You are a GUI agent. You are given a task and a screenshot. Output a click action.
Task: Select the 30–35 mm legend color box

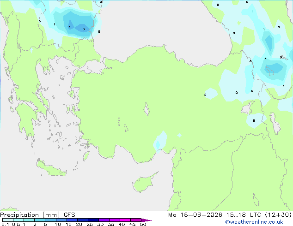(x=104, y=220)
